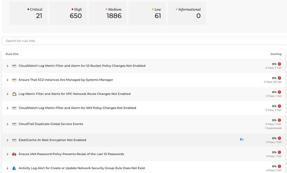The image size is (287, 173).
Task: Click AWS icon beside S3 Bucket Policy rule
Action: 14,66
